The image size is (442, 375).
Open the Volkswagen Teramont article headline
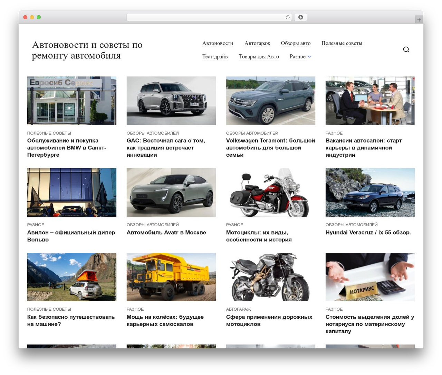[x=270, y=148]
